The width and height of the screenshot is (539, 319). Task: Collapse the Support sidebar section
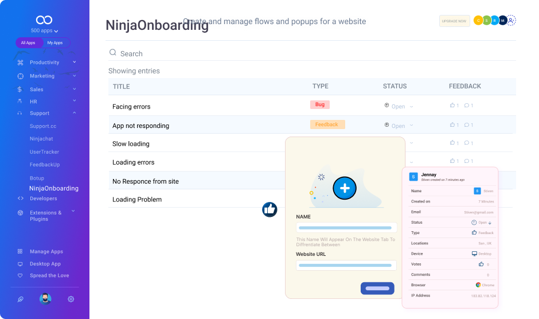coord(74,113)
